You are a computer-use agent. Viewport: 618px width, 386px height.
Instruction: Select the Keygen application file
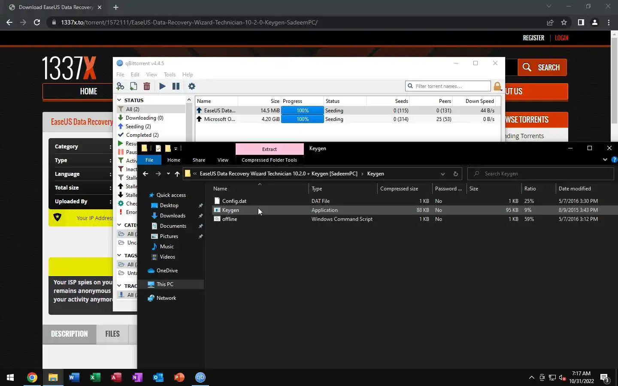pyautogui.click(x=230, y=210)
